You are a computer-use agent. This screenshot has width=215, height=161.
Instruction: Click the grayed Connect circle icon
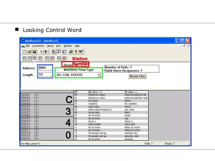tap(41, 51)
